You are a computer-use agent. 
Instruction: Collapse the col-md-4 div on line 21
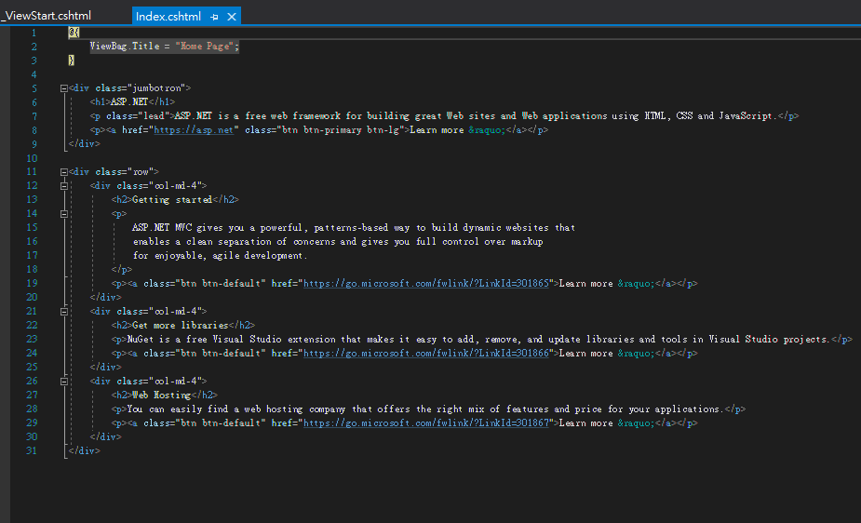tap(63, 312)
